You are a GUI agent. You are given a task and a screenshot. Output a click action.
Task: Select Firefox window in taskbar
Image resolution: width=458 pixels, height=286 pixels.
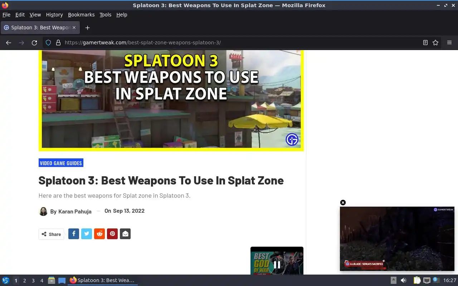[x=103, y=280]
